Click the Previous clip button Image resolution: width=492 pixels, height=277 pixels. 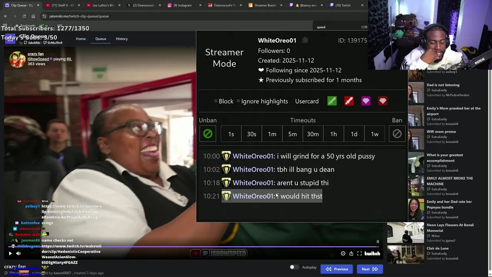(x=337, y=269)
